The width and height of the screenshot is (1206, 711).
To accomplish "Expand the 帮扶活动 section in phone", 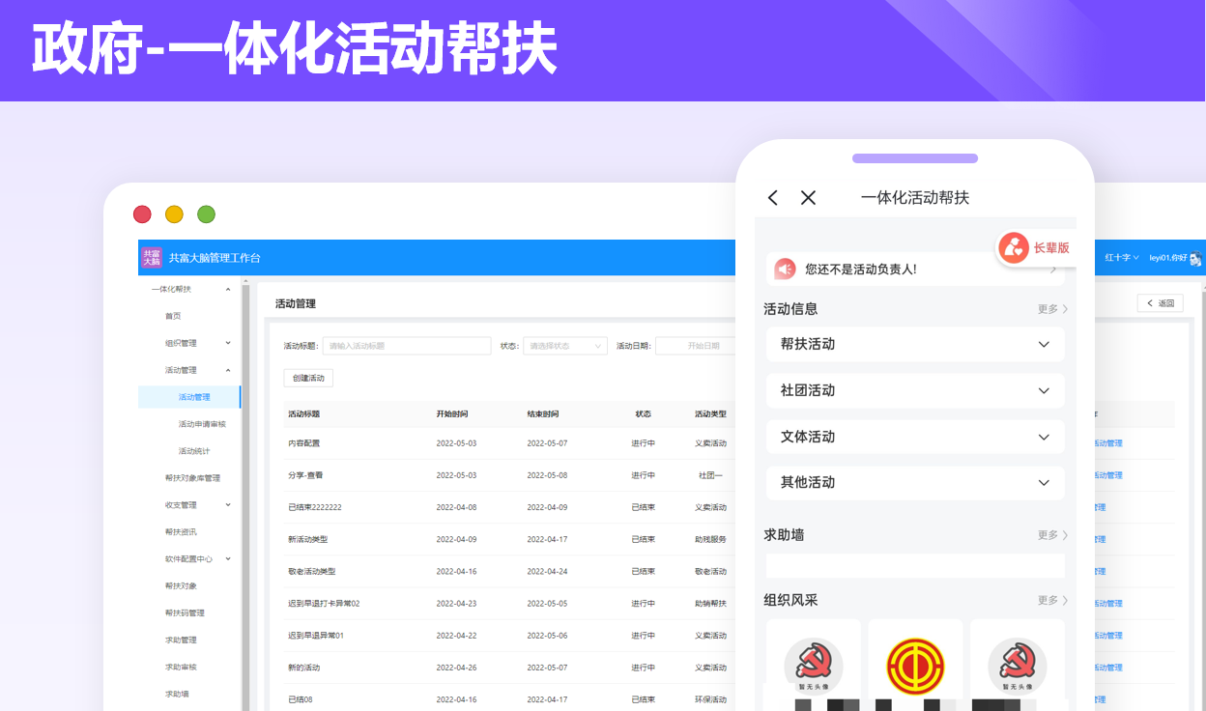I will point(915,345).
